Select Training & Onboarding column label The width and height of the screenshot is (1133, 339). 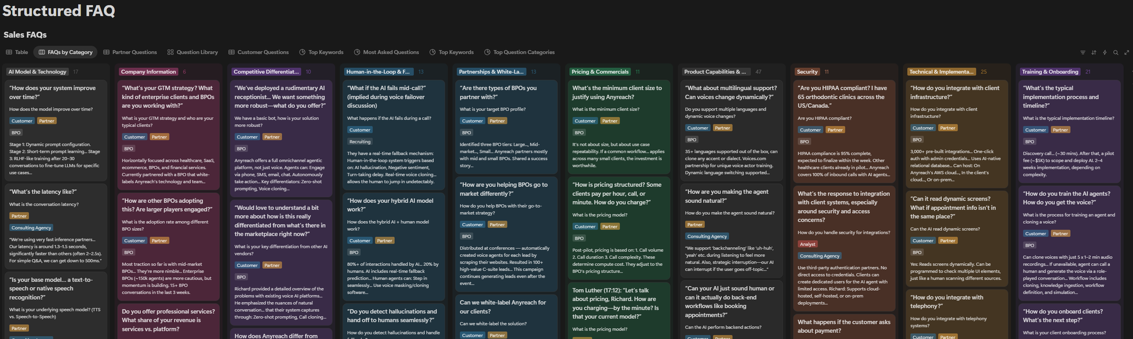[x=1050, y=72]
